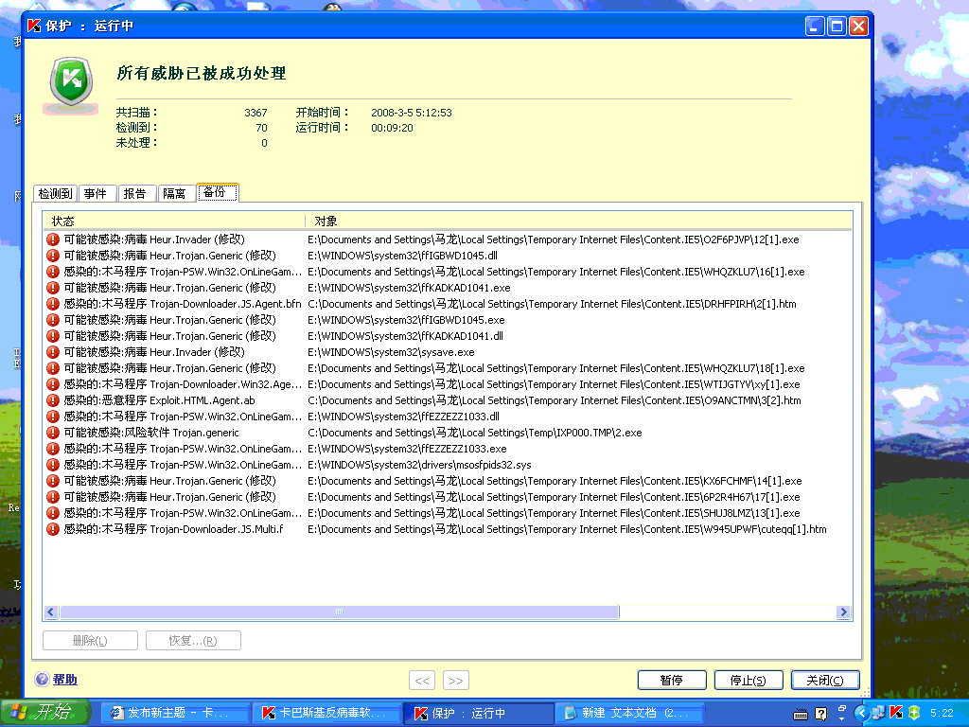Sort by the 状态 column header
Viewport: 969px width, 727px height.
pyautogui.click(x=174, y=221)
